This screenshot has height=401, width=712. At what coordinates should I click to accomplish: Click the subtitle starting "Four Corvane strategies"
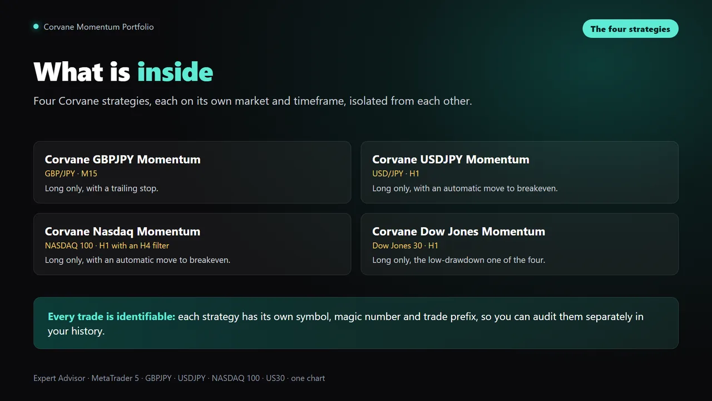coord(253,101)
